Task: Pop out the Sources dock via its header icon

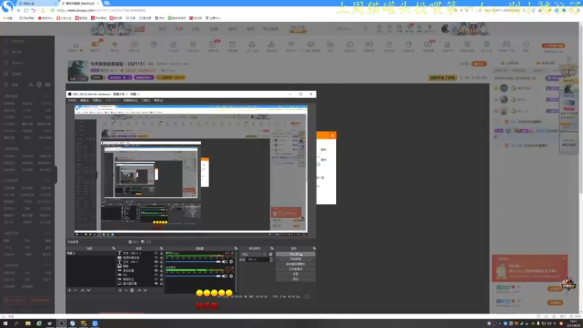Action: pos(161,249)
